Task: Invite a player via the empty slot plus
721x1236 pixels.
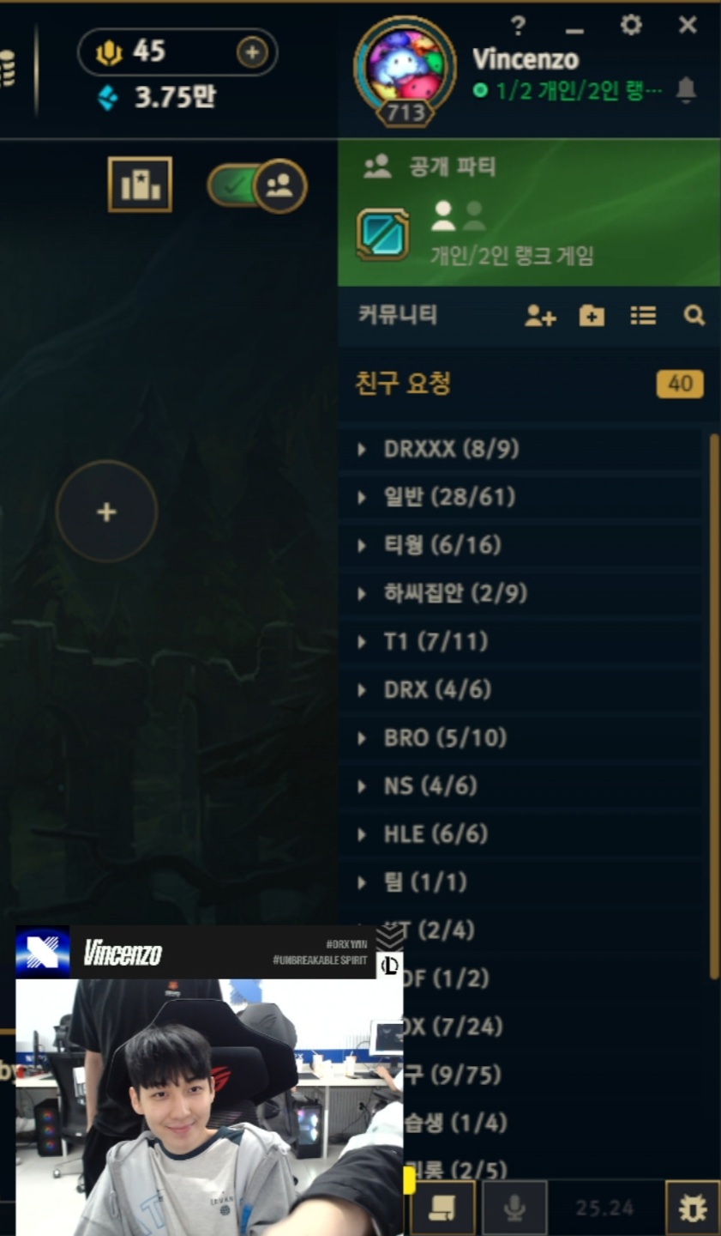Action: click(106, 512)
